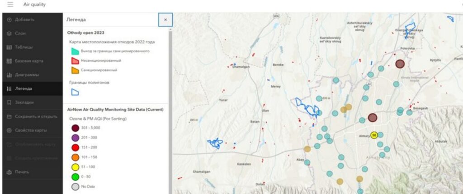Click the Merey label on the map

(275, 87)
